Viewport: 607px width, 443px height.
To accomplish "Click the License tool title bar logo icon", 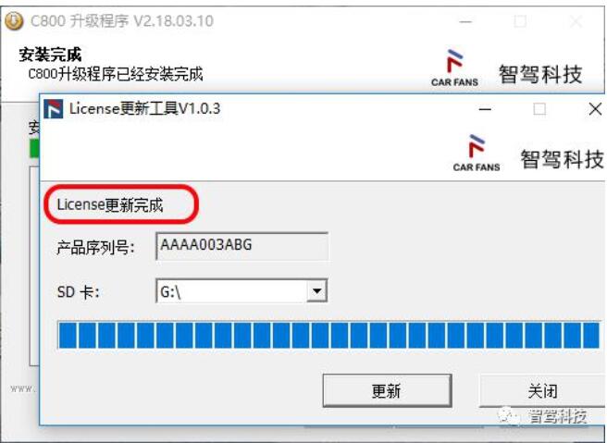I will [x=53, y=109].
